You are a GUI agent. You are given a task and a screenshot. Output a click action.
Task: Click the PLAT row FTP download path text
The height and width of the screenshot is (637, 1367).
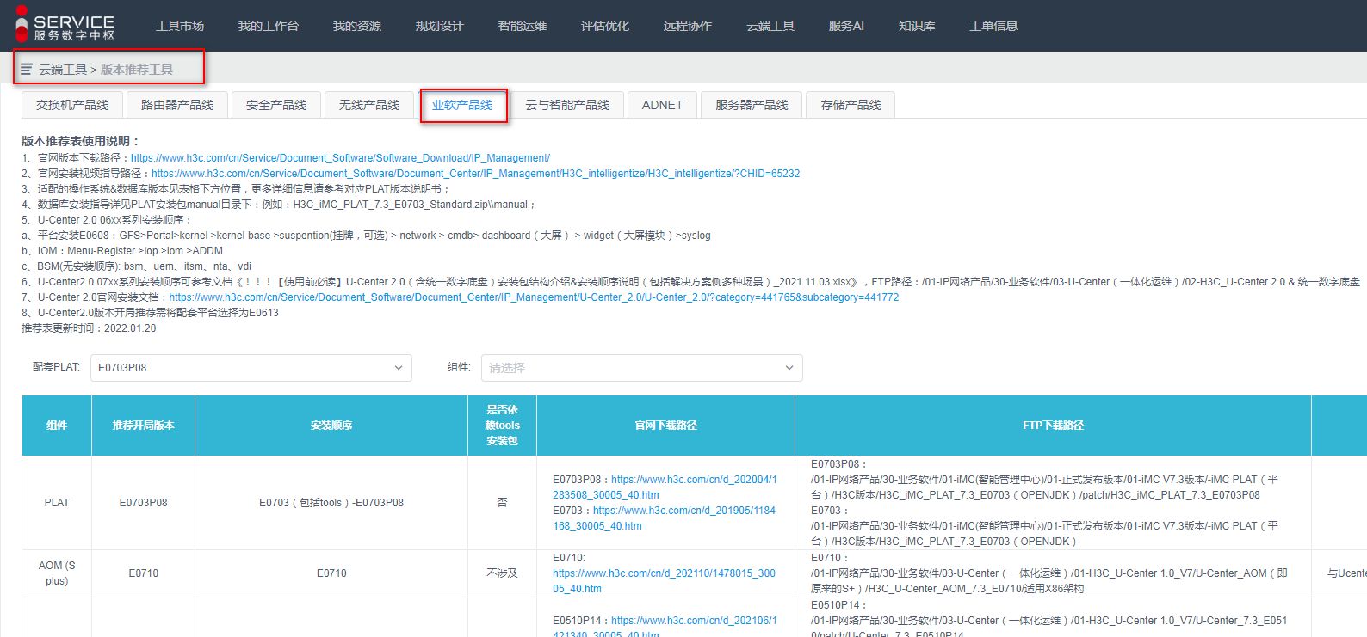click(x=1044, y=503)
